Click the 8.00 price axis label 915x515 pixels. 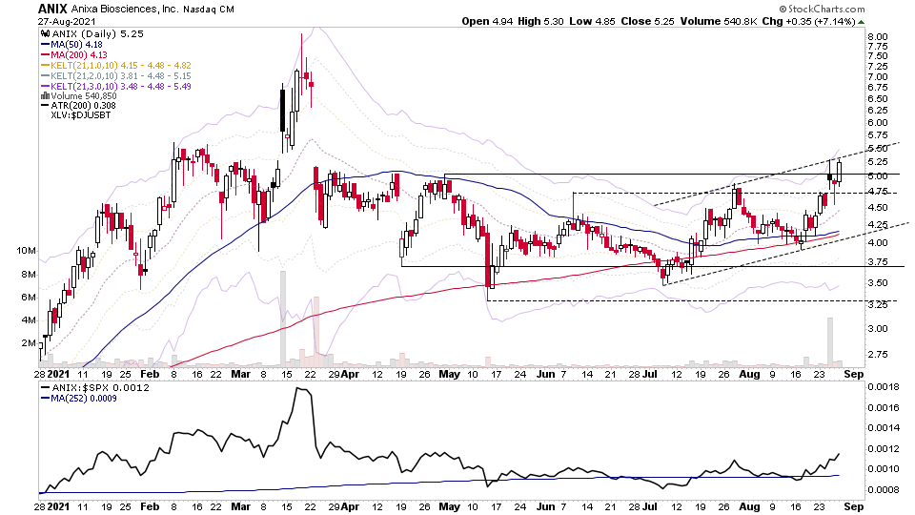tap(878, 36)
